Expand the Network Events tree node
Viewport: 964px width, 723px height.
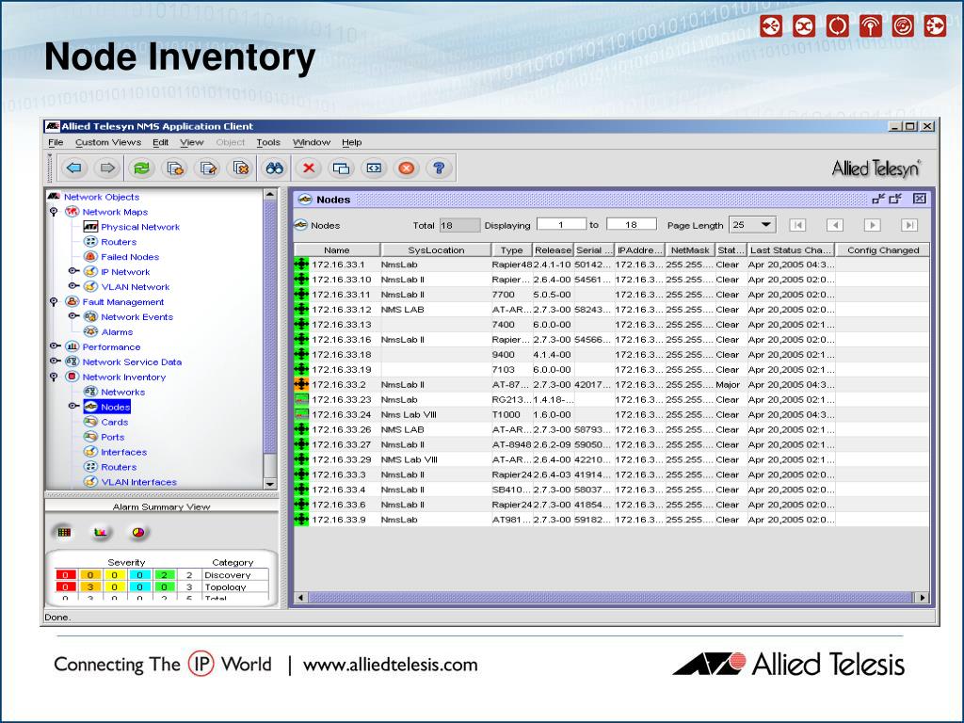click(x=73, y=316)
